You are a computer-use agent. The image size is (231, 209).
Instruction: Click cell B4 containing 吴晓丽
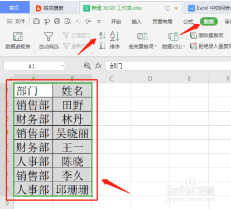coord(72,133)
